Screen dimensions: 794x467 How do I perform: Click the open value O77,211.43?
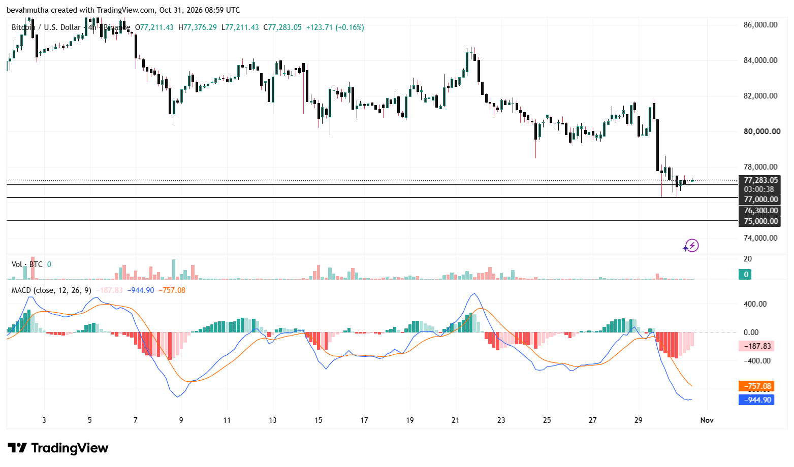[x=154, y=27]
